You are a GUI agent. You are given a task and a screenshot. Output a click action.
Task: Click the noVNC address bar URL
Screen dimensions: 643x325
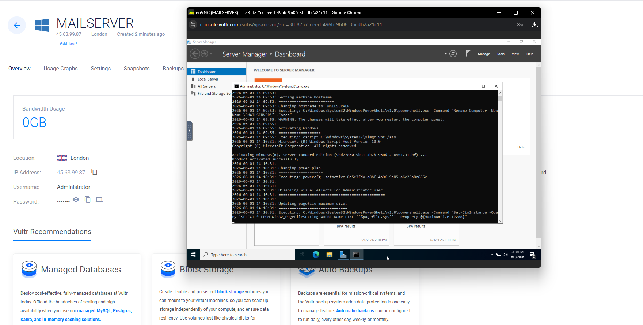pos(291,24)
